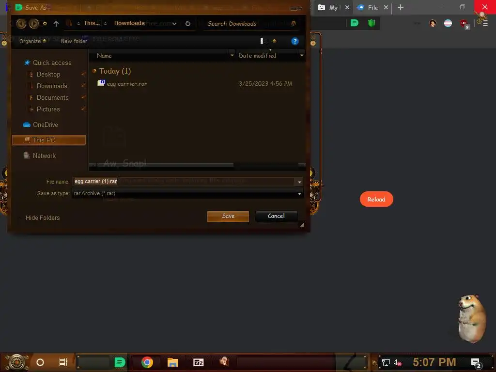Open view options dropdown arrow
Screen dimensions: 496x372
[274, 41]
